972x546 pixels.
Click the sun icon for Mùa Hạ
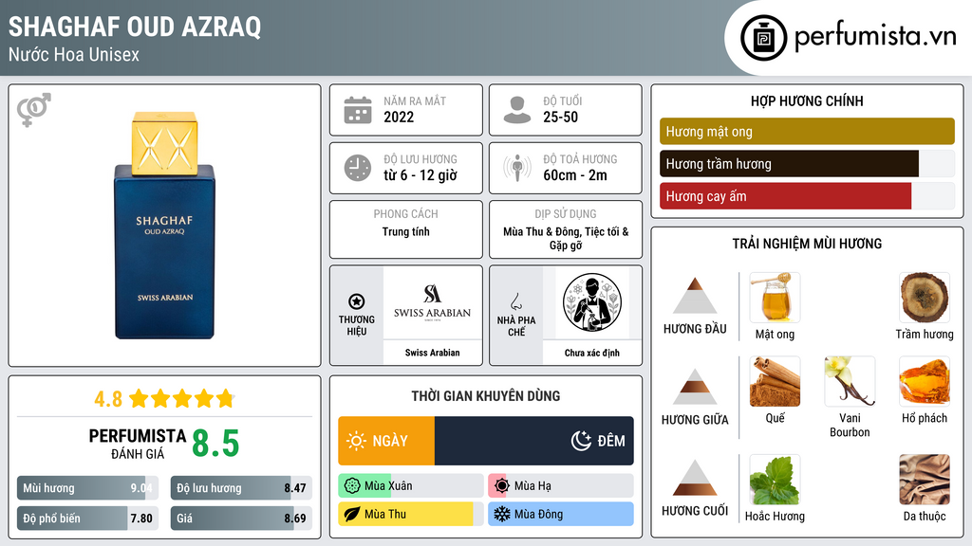(502, 486)
